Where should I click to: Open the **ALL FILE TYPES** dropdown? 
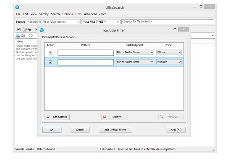118,22
